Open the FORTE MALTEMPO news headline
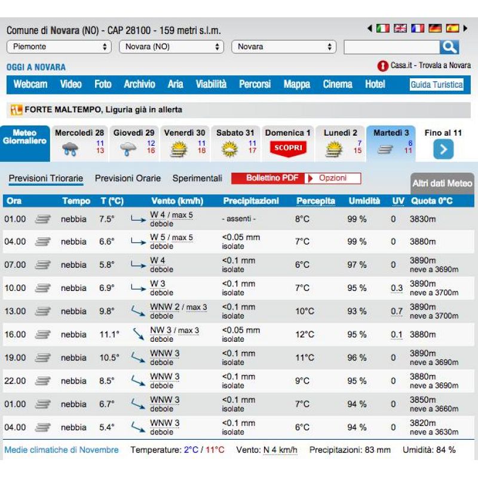This screenshot has height=478, width=478. 103,110
